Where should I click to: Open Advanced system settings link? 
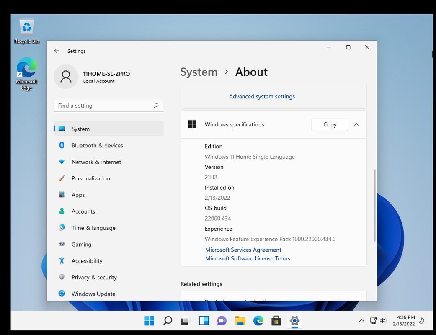(x=262, y=96)
